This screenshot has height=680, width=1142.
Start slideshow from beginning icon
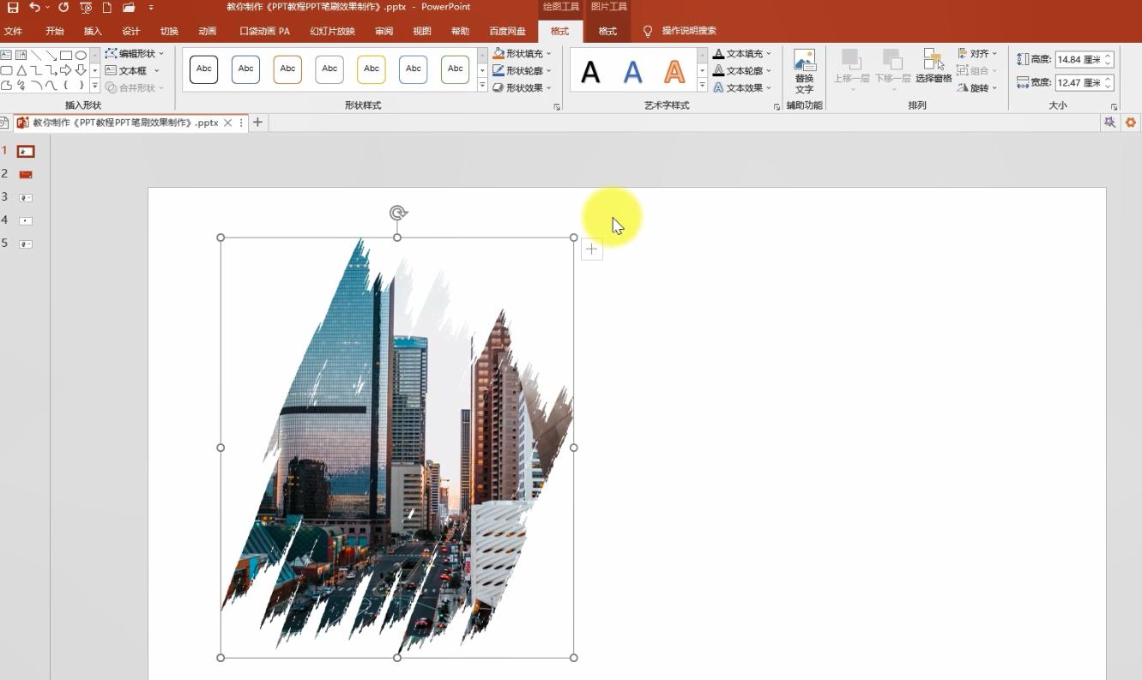(x=86, y=7)
